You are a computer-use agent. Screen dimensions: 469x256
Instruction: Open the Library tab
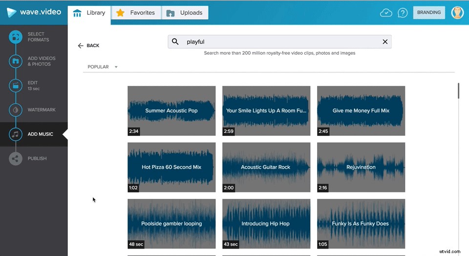click(89, 13)
